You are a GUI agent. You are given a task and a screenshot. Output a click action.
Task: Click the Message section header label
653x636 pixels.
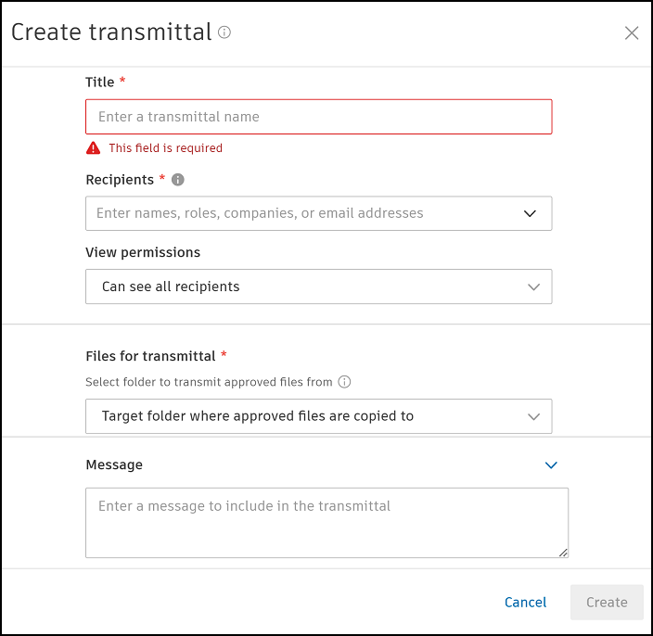[x=114, y=464]
